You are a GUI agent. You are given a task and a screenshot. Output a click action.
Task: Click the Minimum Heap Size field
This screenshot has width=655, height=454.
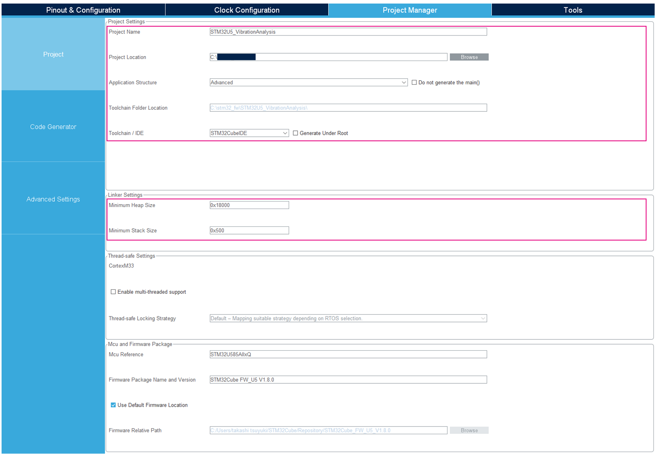point(249,205)
